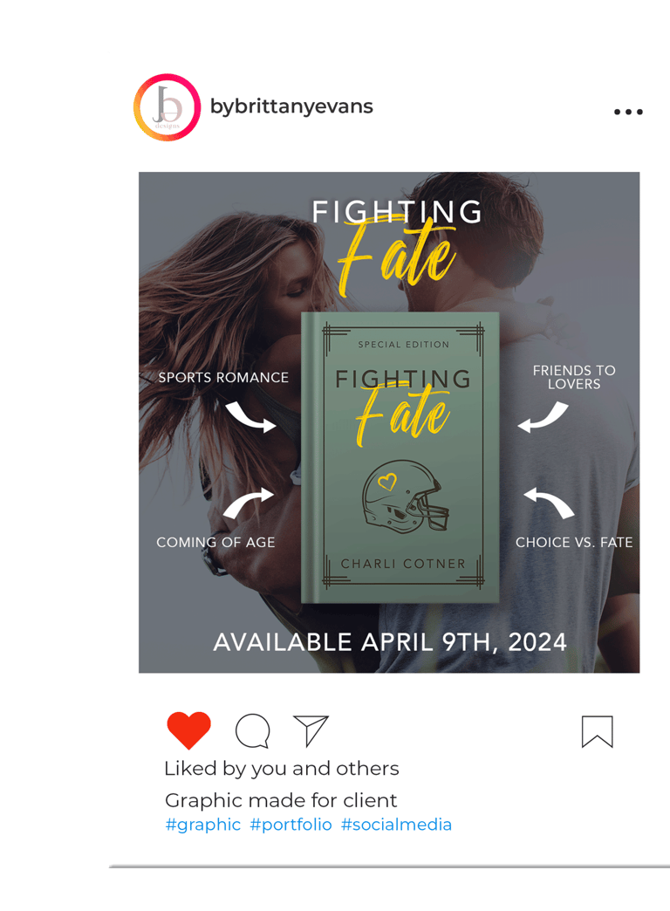Click arrow below Friends to Lovers
Image resolution: width=670 pixels, height=911 pixels.
tap(543, 417)
